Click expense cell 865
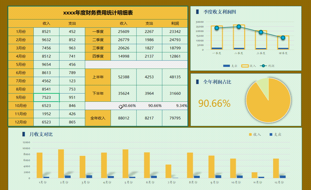Screen dimensions: 311x190 coord(72,122)
